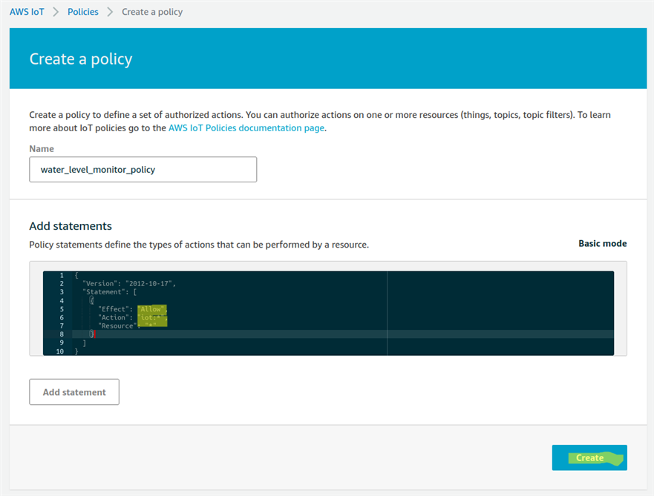Viewport: 654px width, 496px height.
Task: Switch to Basic mode
Action: click(602, 244)
